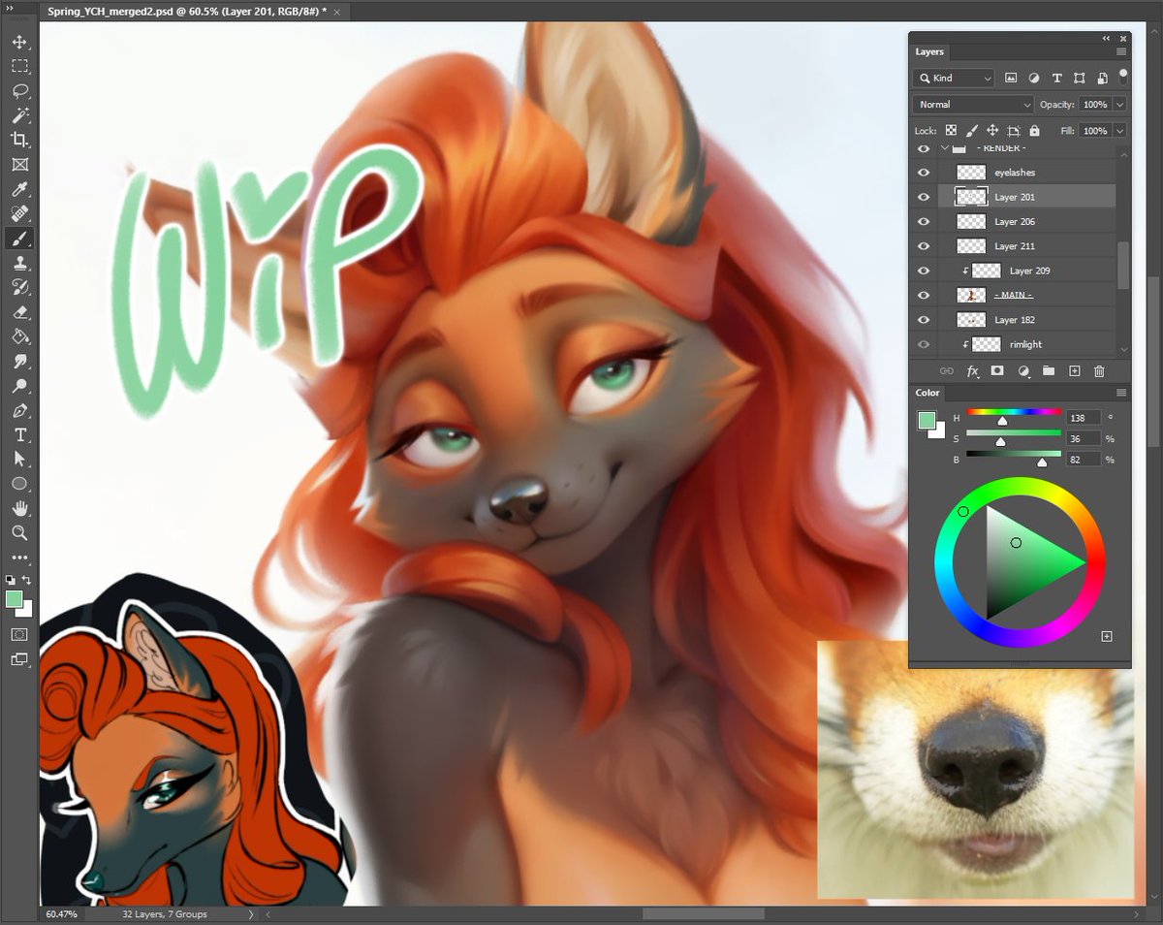Screen dimensions: 1163x925
Task: Switch to the Layers panel tab
Action: coord(929,52)
